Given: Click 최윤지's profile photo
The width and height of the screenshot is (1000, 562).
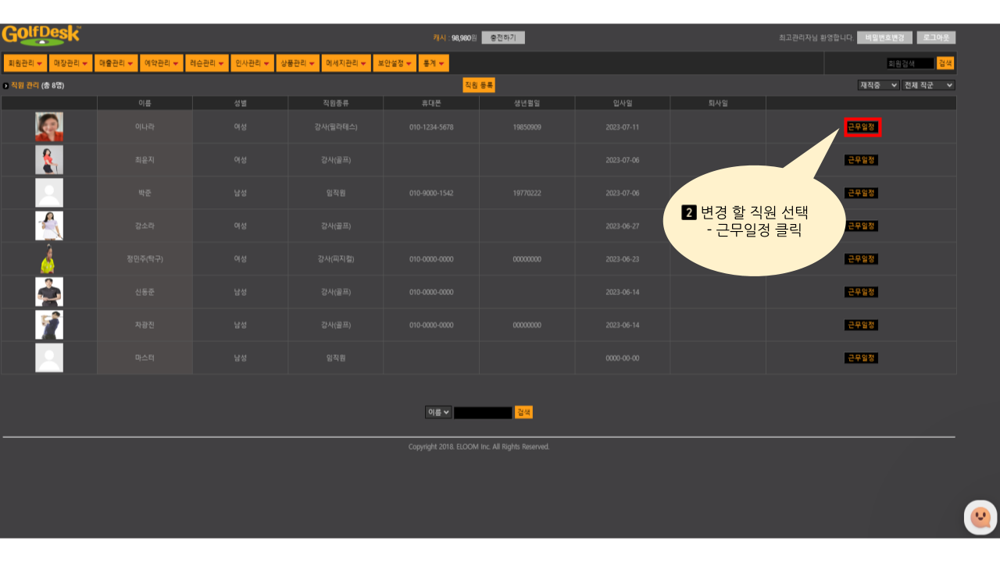Looking at the screenshot, I should [49, 160].
